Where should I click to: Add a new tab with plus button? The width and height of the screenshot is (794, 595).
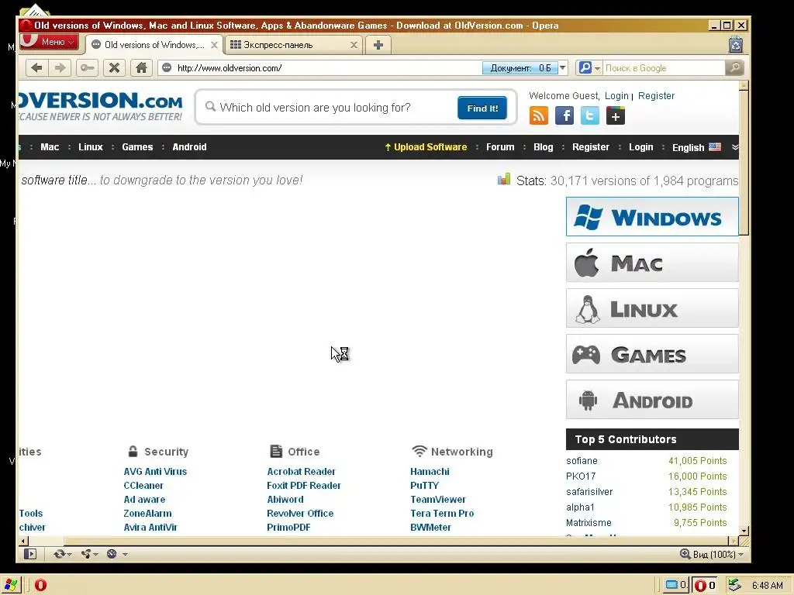click(x=378, y=45)
